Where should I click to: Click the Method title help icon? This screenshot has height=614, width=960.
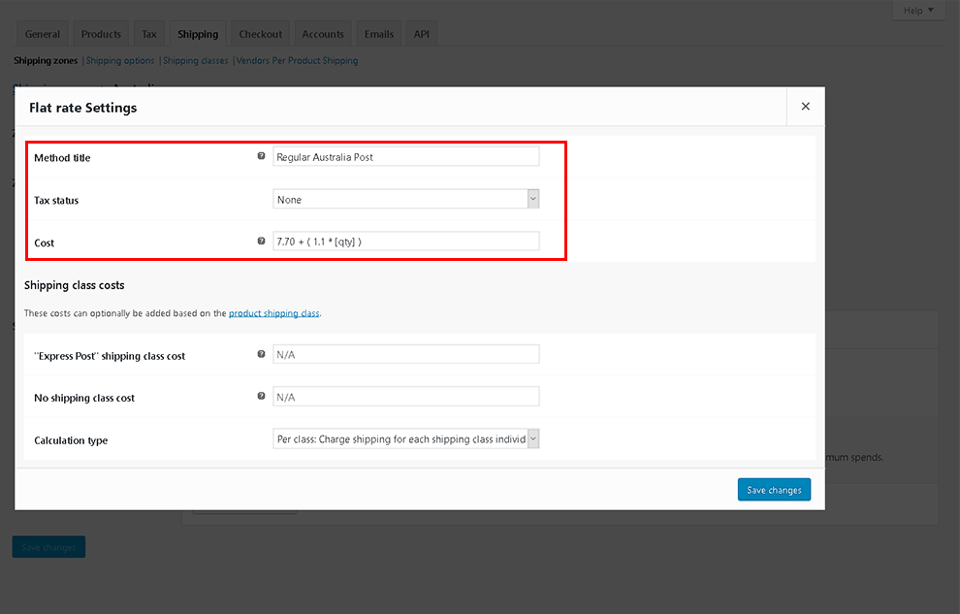click(261, 156)
